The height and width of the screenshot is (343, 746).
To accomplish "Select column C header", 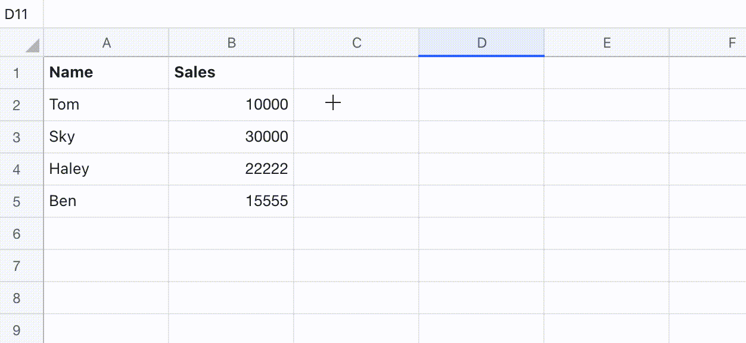I will click(x=356, y=43).
